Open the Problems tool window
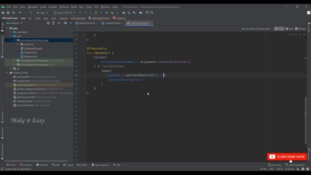 [x=26, y=165]
